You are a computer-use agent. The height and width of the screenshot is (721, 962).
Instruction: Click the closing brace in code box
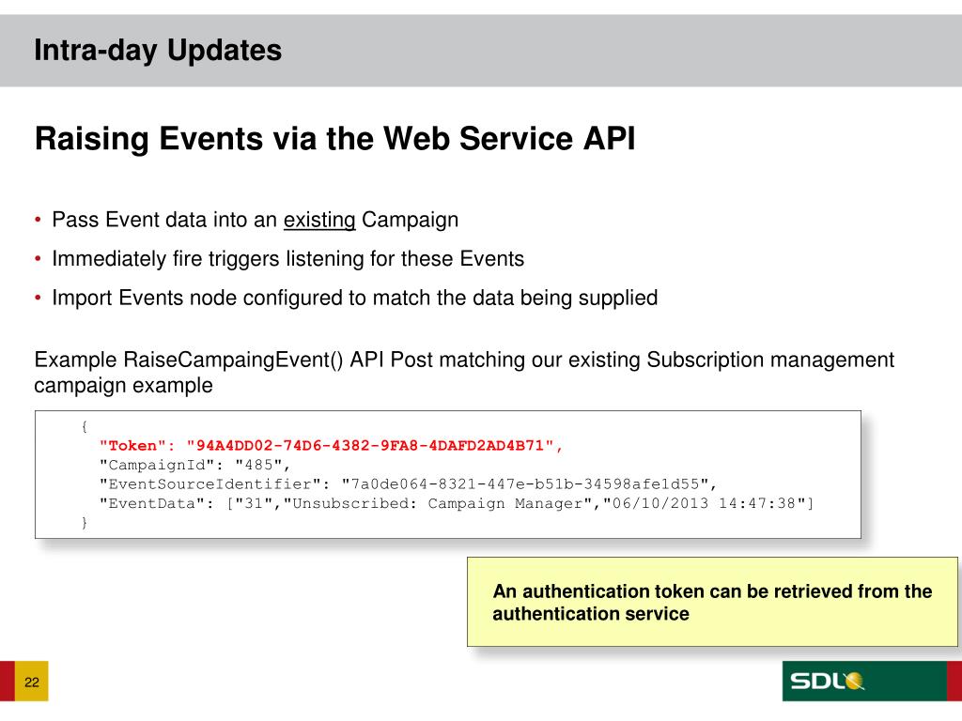[x=84, y=522]
